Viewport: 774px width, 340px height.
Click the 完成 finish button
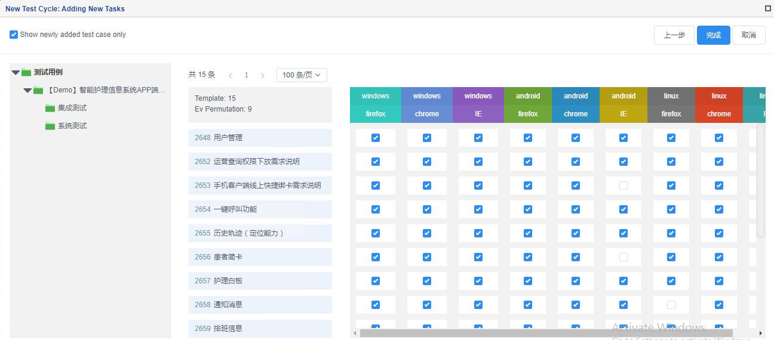pyautogui.click(x=713, y=35)
